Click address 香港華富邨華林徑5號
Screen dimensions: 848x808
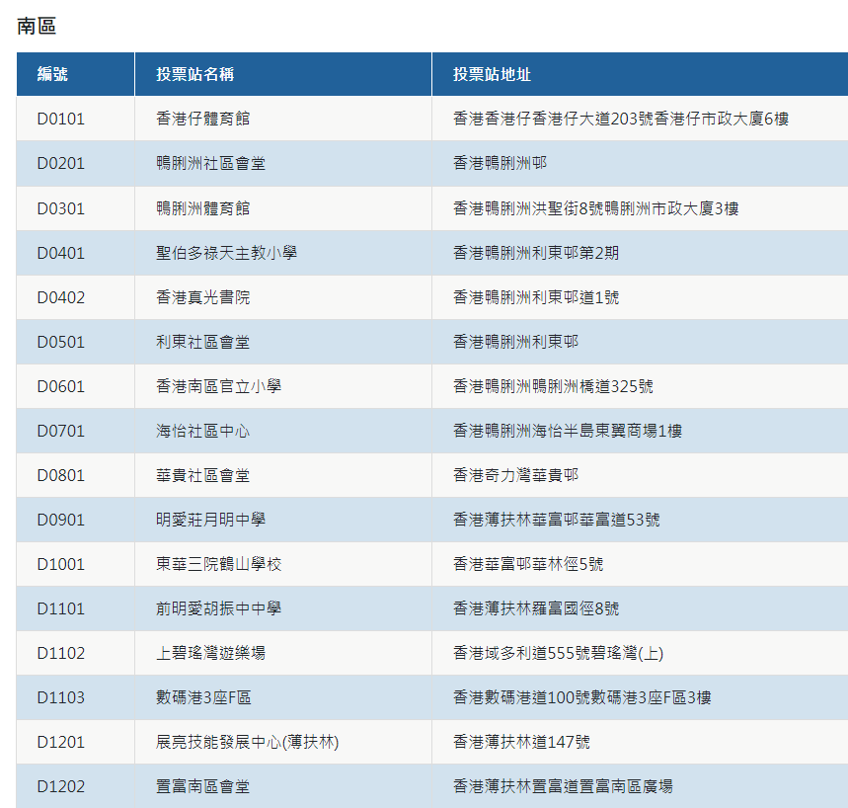(x=528, y=564)
